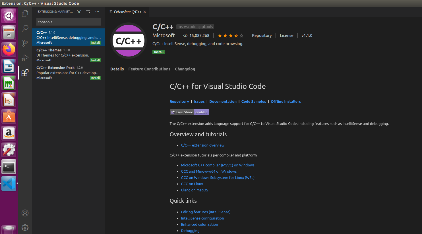422x234 pixels.
Task: Open System Settings from the dock
Action: [x=9, y=150]
